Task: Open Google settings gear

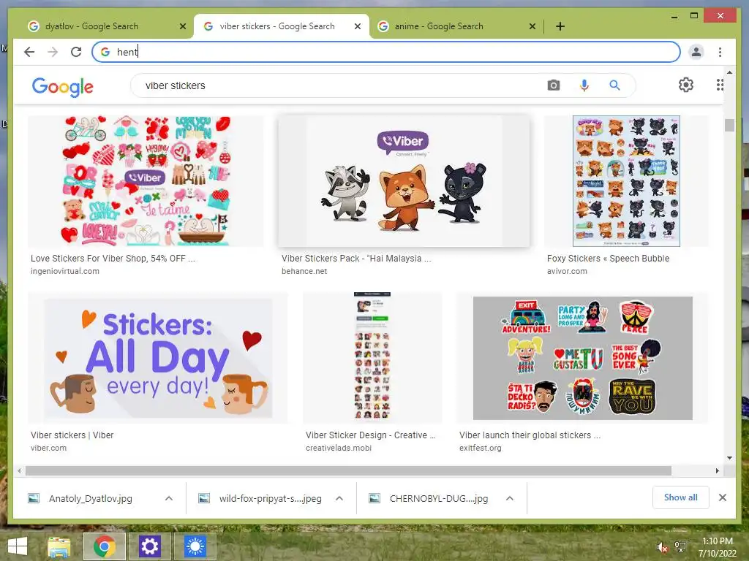Action: [686, 85]
